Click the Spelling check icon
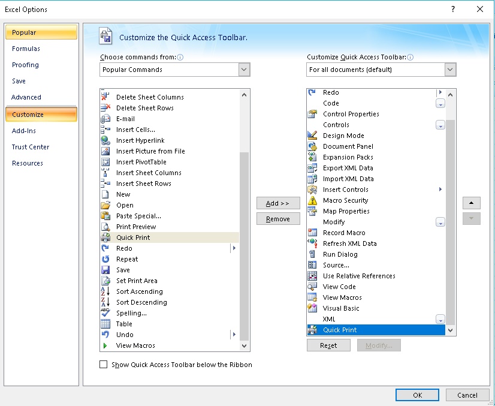This screenshot has width=495, height=406. click(x=105, y=313)
